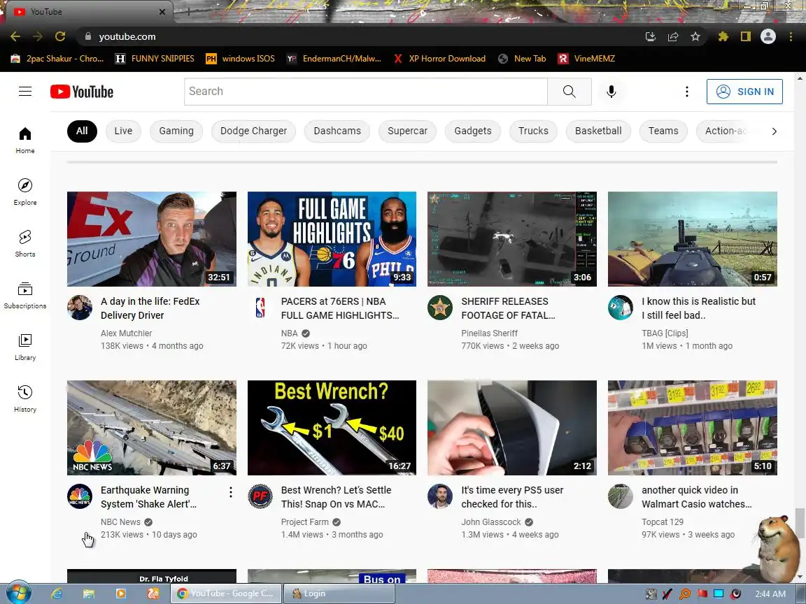The width and height of the screenshot is (806, 604).
Task: Click the SIGN IN button
Action: pos(744,92)
